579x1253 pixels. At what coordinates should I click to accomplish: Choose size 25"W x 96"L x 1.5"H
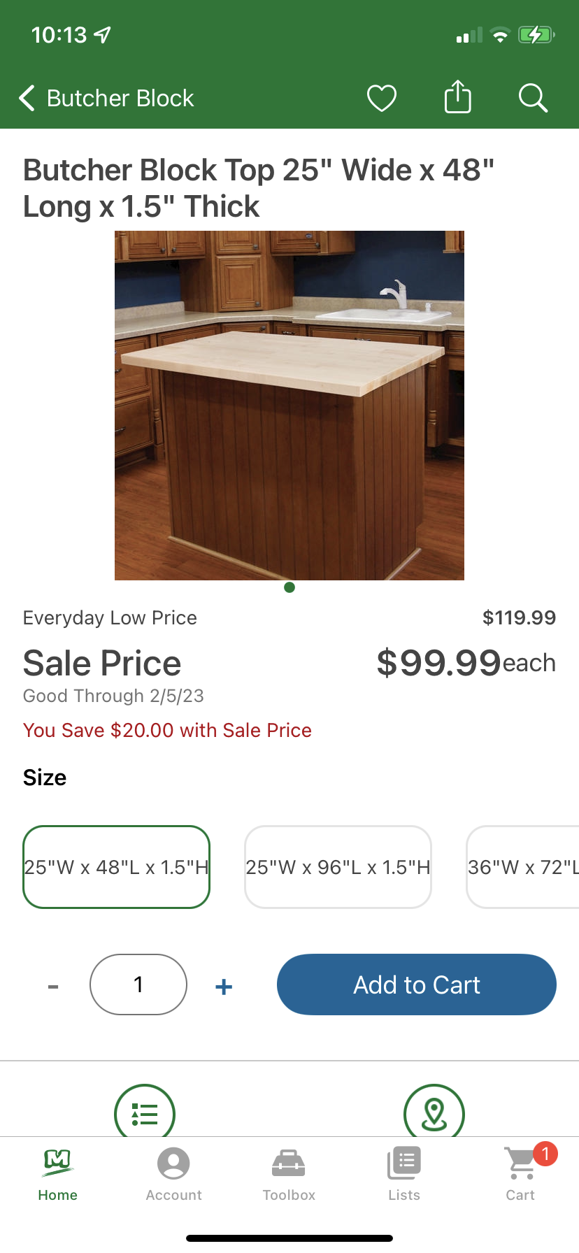(338, 867)
